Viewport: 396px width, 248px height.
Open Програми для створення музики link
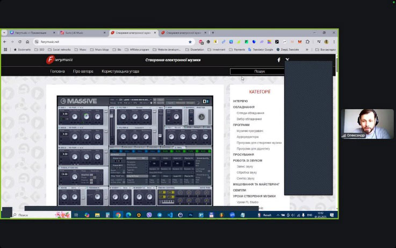(x=259, y=143)
